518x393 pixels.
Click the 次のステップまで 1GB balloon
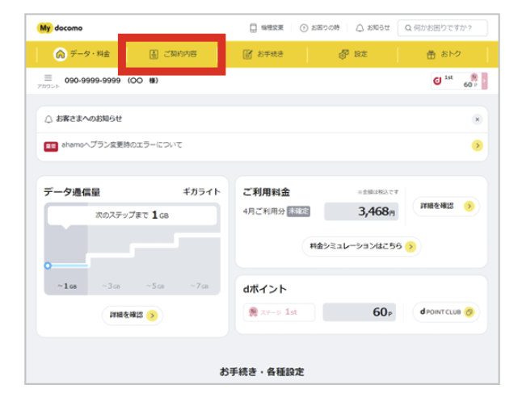[x=133, y=215]
